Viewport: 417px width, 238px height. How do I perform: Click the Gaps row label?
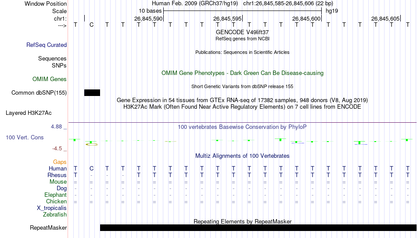pyautogui.click(x=60, y=162)
